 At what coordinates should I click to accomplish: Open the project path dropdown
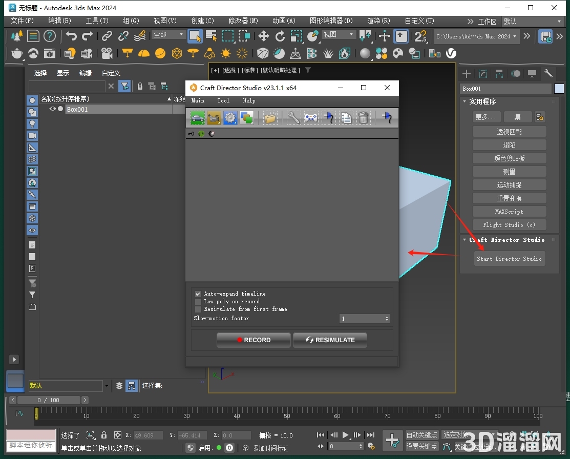click(477, 36)
